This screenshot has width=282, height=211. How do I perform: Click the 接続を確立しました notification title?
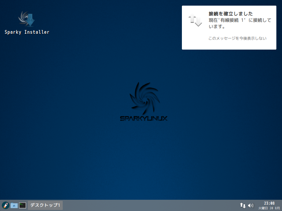pos(231,14)
